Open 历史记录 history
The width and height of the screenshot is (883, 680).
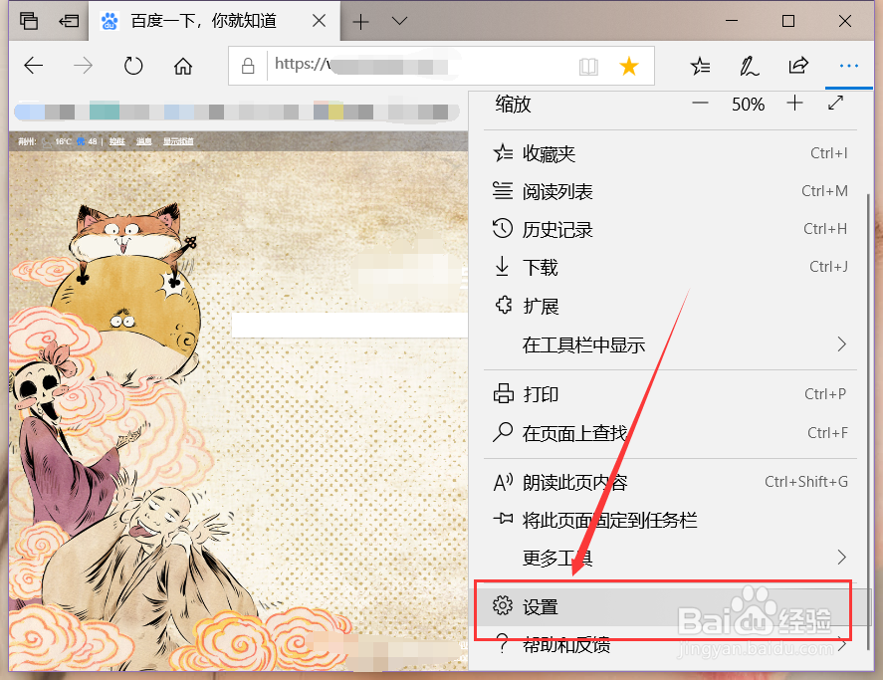click(670, 229)
